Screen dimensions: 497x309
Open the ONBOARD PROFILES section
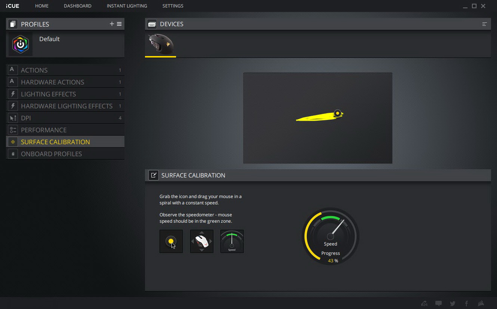(65, 154)
